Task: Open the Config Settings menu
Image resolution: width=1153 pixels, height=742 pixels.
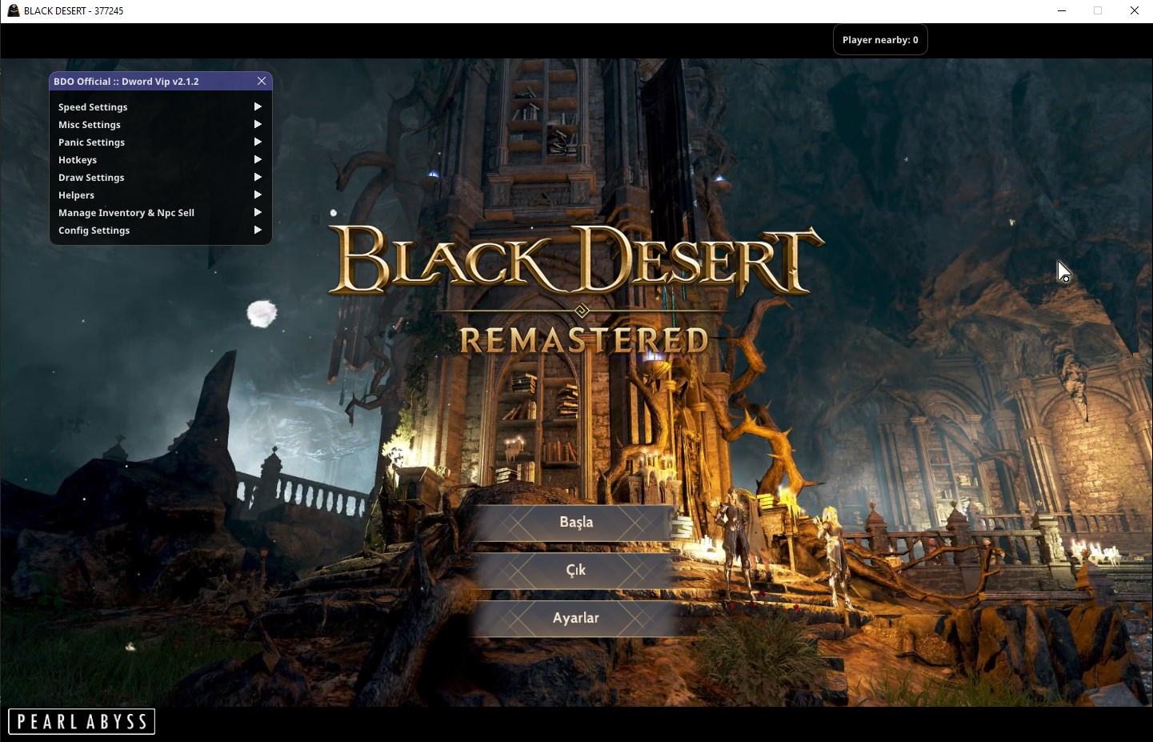Action: click(x=160, y=230)
